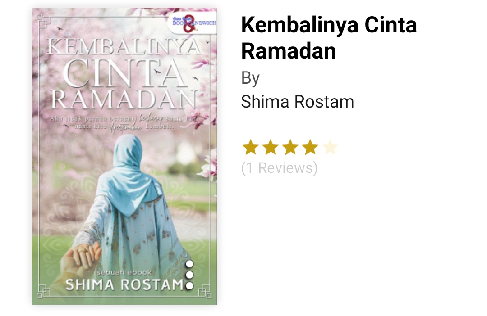Click the SHIMA ROSTAM name on cover
This screenshot has height=316, width=487.
click(x=125, y=284)
